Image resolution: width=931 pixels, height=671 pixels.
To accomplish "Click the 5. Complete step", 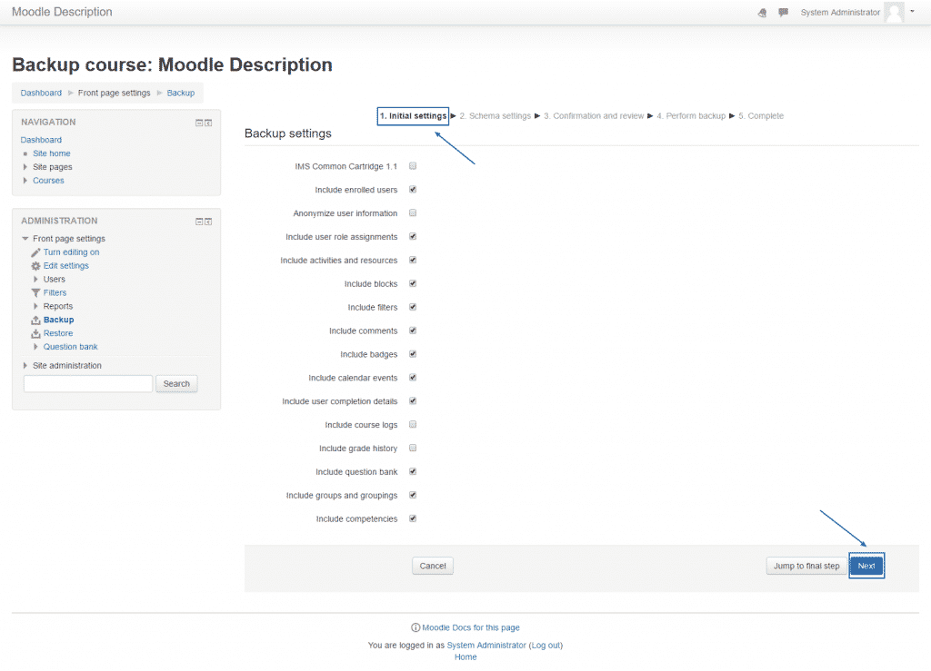I will tap(761, 116).
